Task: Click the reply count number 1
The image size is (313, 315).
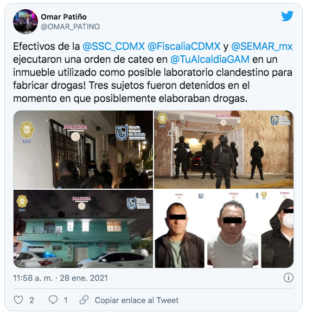Action: (66, 300)
